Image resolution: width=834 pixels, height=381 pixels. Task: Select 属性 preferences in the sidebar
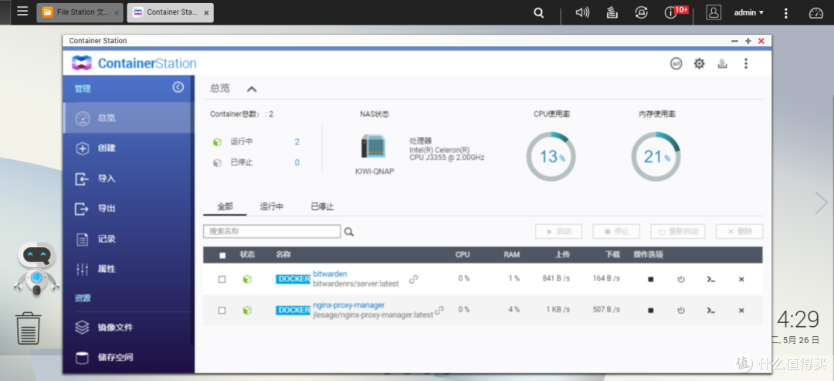[127, 269]
